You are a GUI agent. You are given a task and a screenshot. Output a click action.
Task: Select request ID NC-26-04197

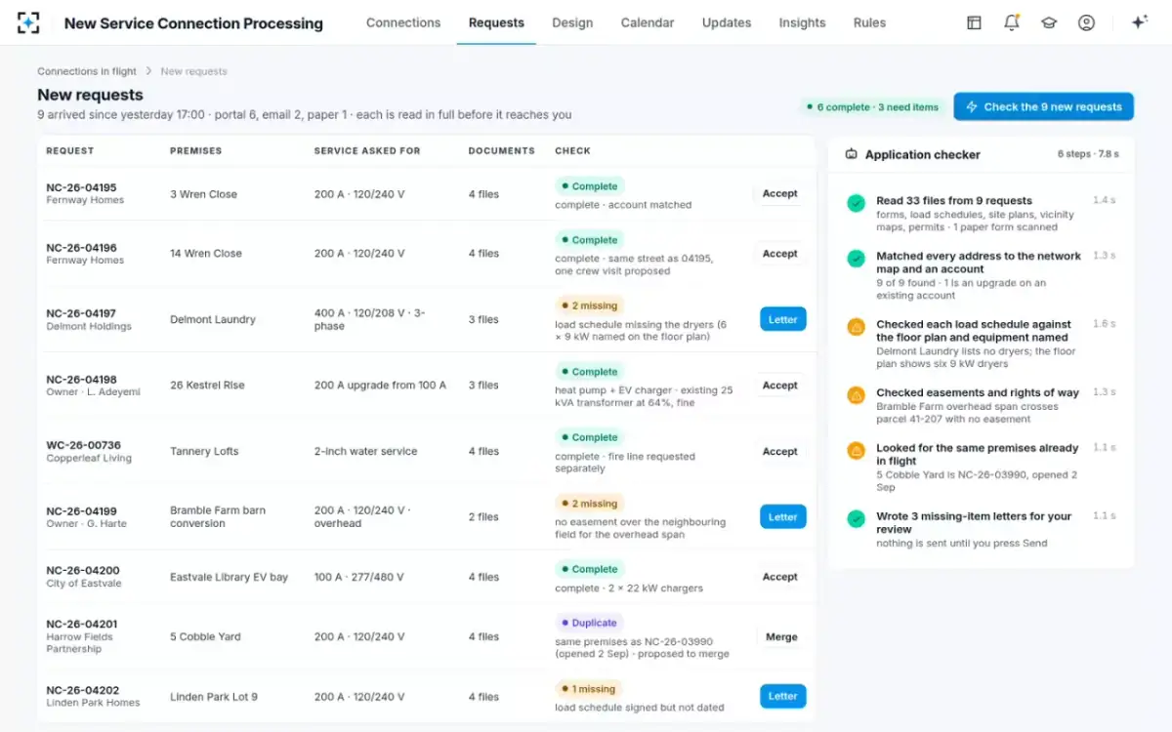click(81, 313)
